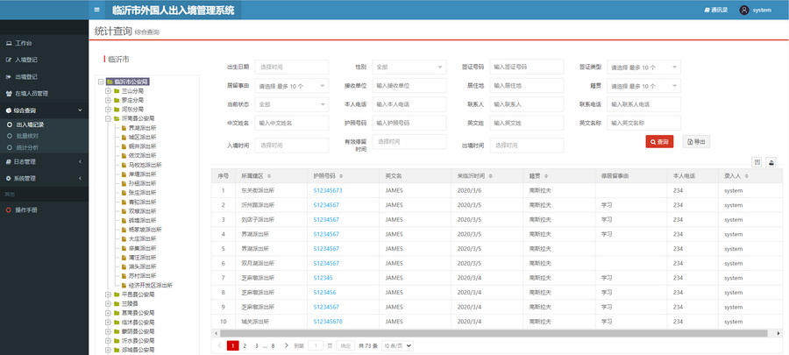Toggle the hamburger sidebar menu icon
The height and width of the screenshot is (355, 789).
coord(96,10)
